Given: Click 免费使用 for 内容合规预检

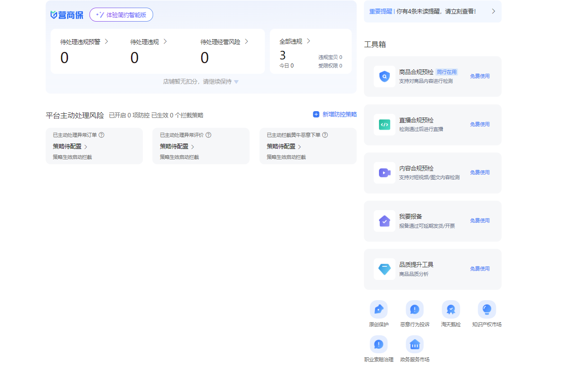Looking at the screenshot, I should 480,172.
